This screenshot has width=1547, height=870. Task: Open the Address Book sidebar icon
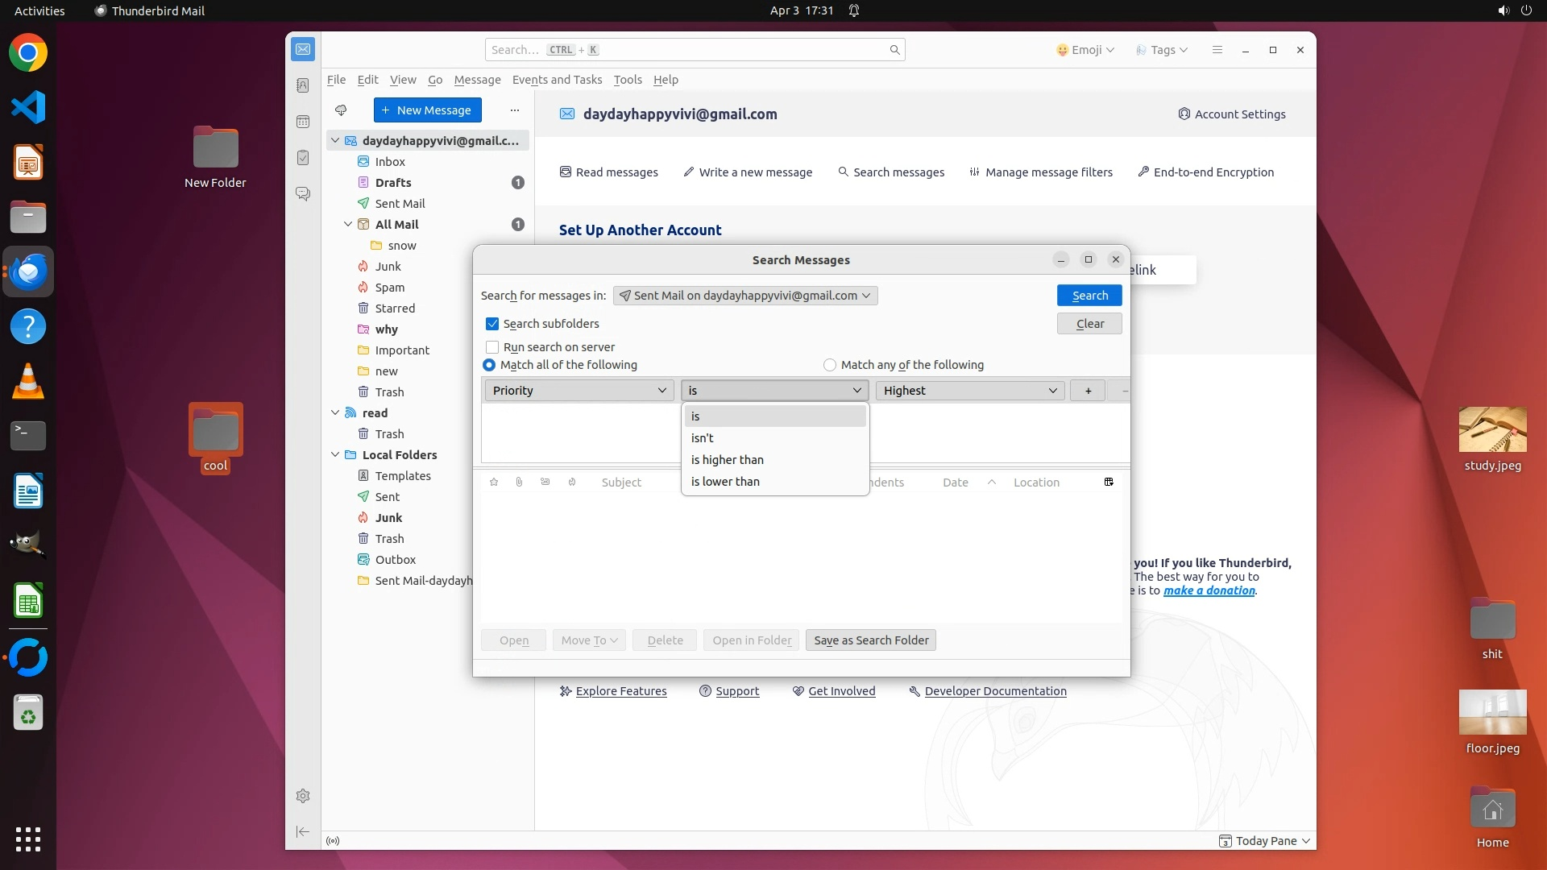[x=303, y=85]
